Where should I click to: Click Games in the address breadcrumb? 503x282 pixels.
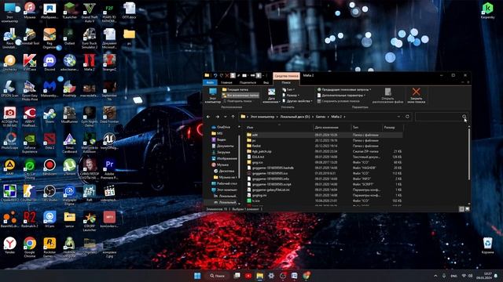pyautogui.click(x=321, y=117)
